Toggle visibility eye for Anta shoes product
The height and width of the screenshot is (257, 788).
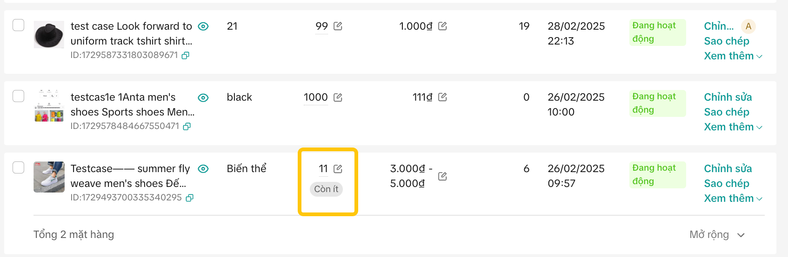point(203,98)
